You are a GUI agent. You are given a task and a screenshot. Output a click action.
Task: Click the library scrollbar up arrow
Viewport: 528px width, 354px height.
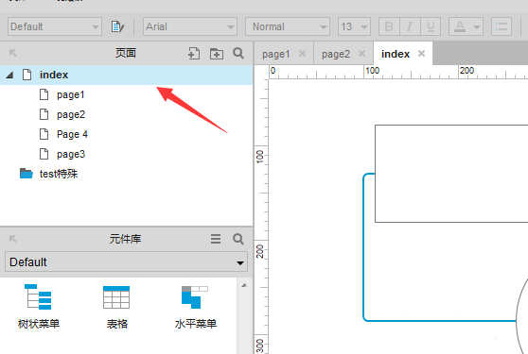(x=244, y=285)
